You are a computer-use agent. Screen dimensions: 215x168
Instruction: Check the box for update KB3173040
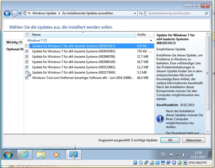[x=27, y=72]
